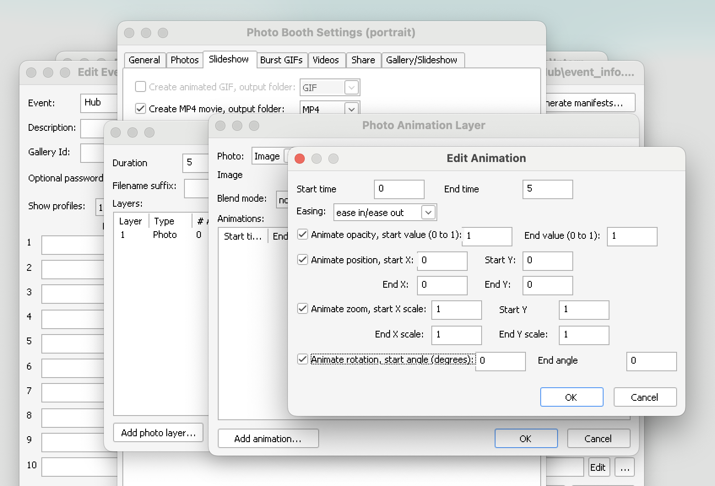
Task: Click the Add photo layer... button
Action: (x=158, y=433)
